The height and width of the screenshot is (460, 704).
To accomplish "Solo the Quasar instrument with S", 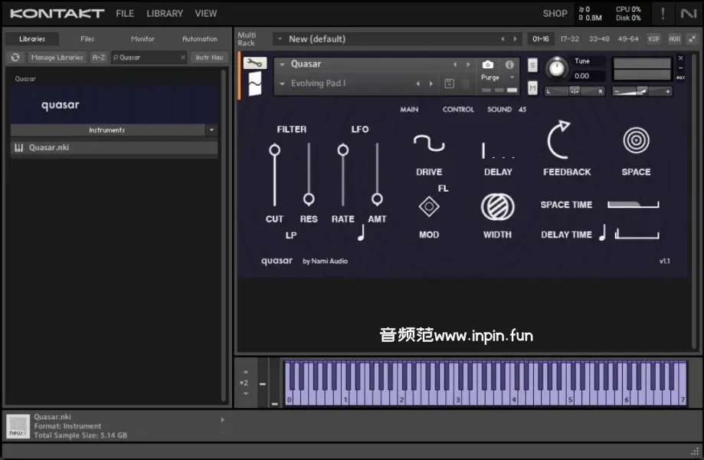I will pyautogui.click(x=532, y=65).
